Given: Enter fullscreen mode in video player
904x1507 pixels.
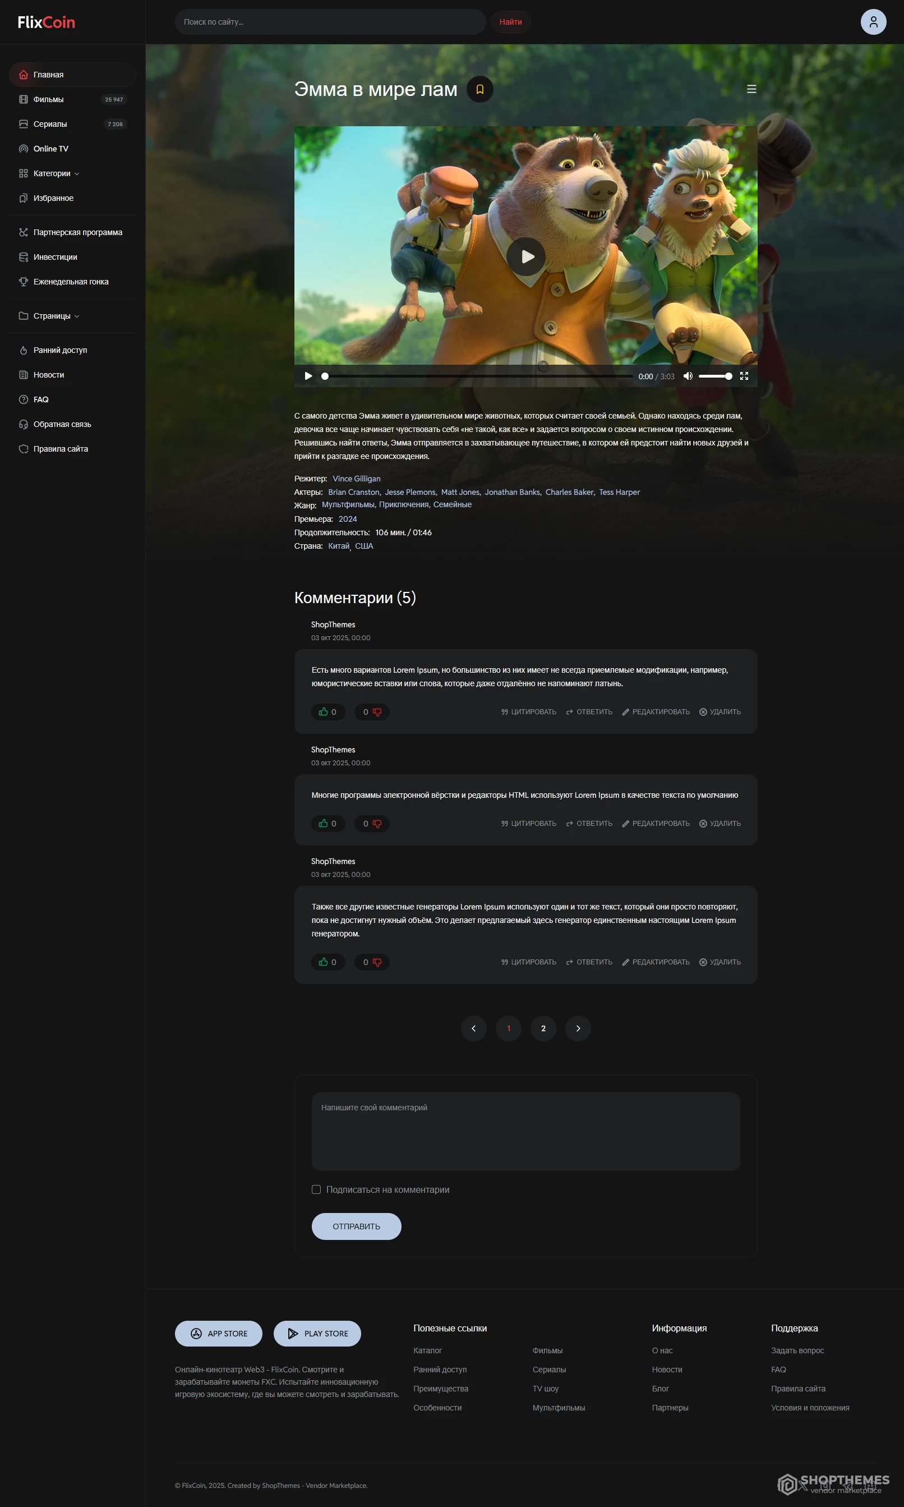Looking at the screenshot, I should click(743, 376).
